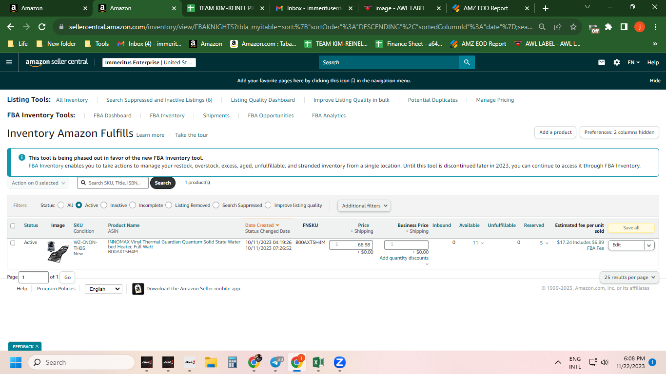This screenshot has height=374, width=666.
Task: Expand the Available 11 quantity details
Action: (478, 243)
